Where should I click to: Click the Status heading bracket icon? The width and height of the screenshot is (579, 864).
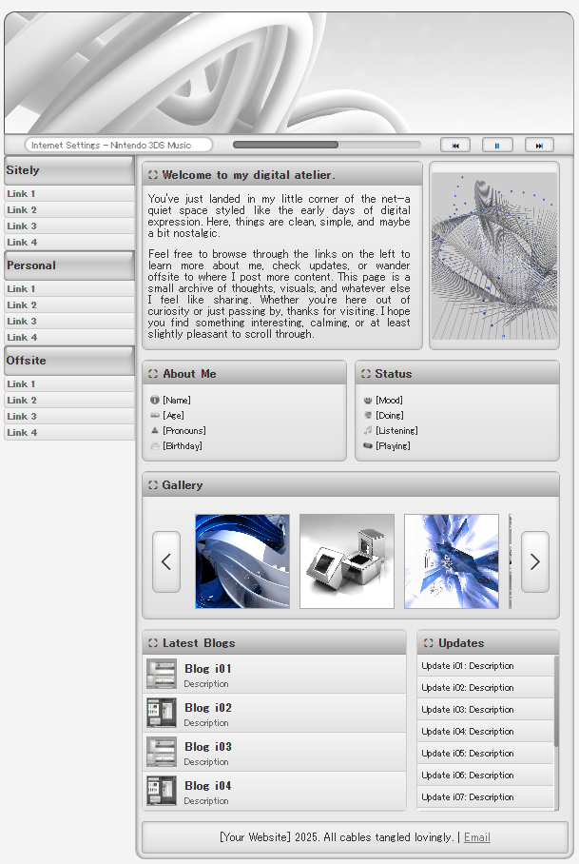[366, 374]
